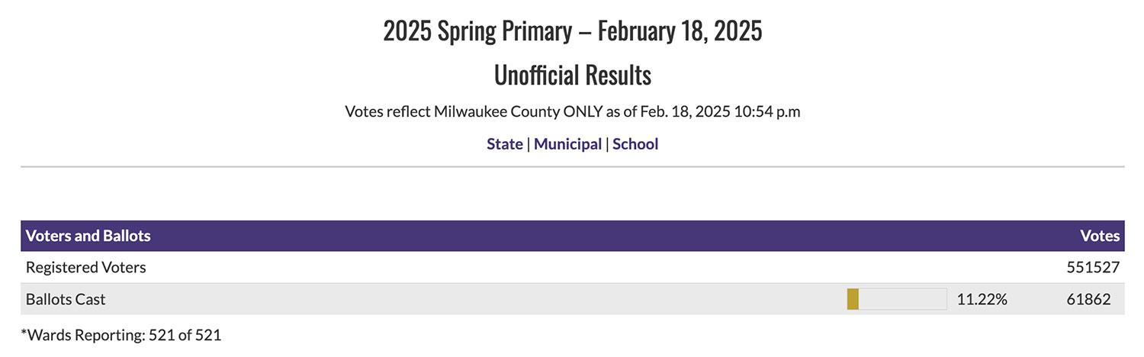The width and height of the screenshot is (1144, 357).
Task: Open the Municipal results link
Action: [x=567, y=144]
